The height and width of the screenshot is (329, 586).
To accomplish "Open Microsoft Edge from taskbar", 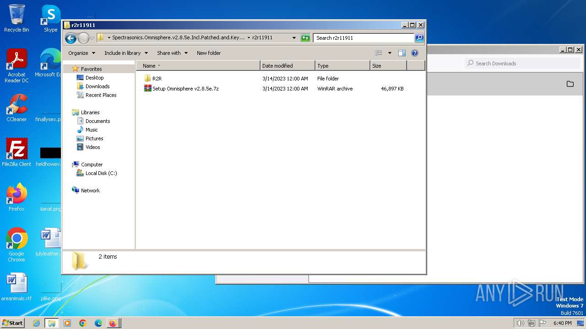I will 98,323.
